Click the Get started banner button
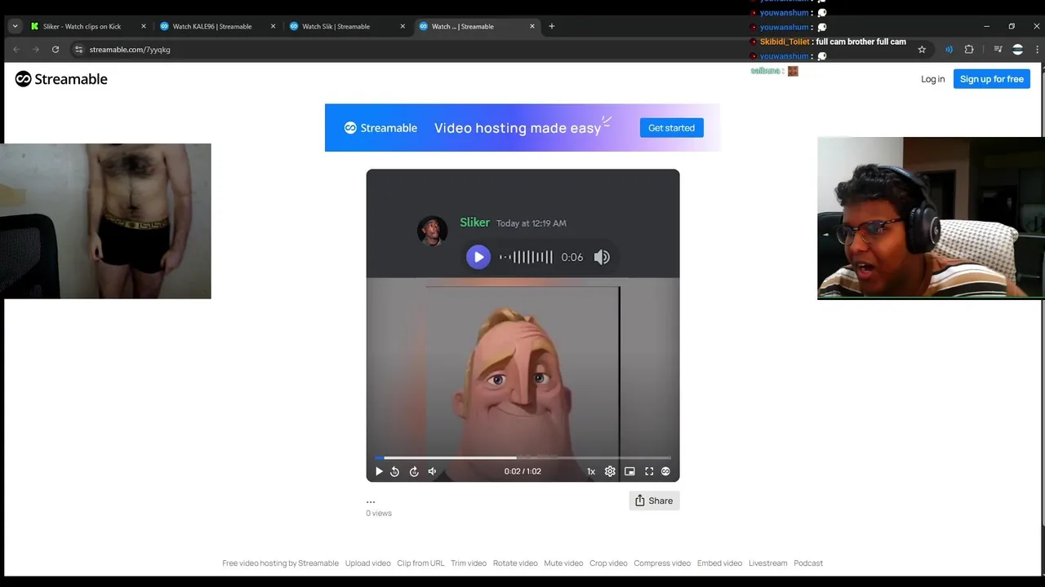 [671, 128]
